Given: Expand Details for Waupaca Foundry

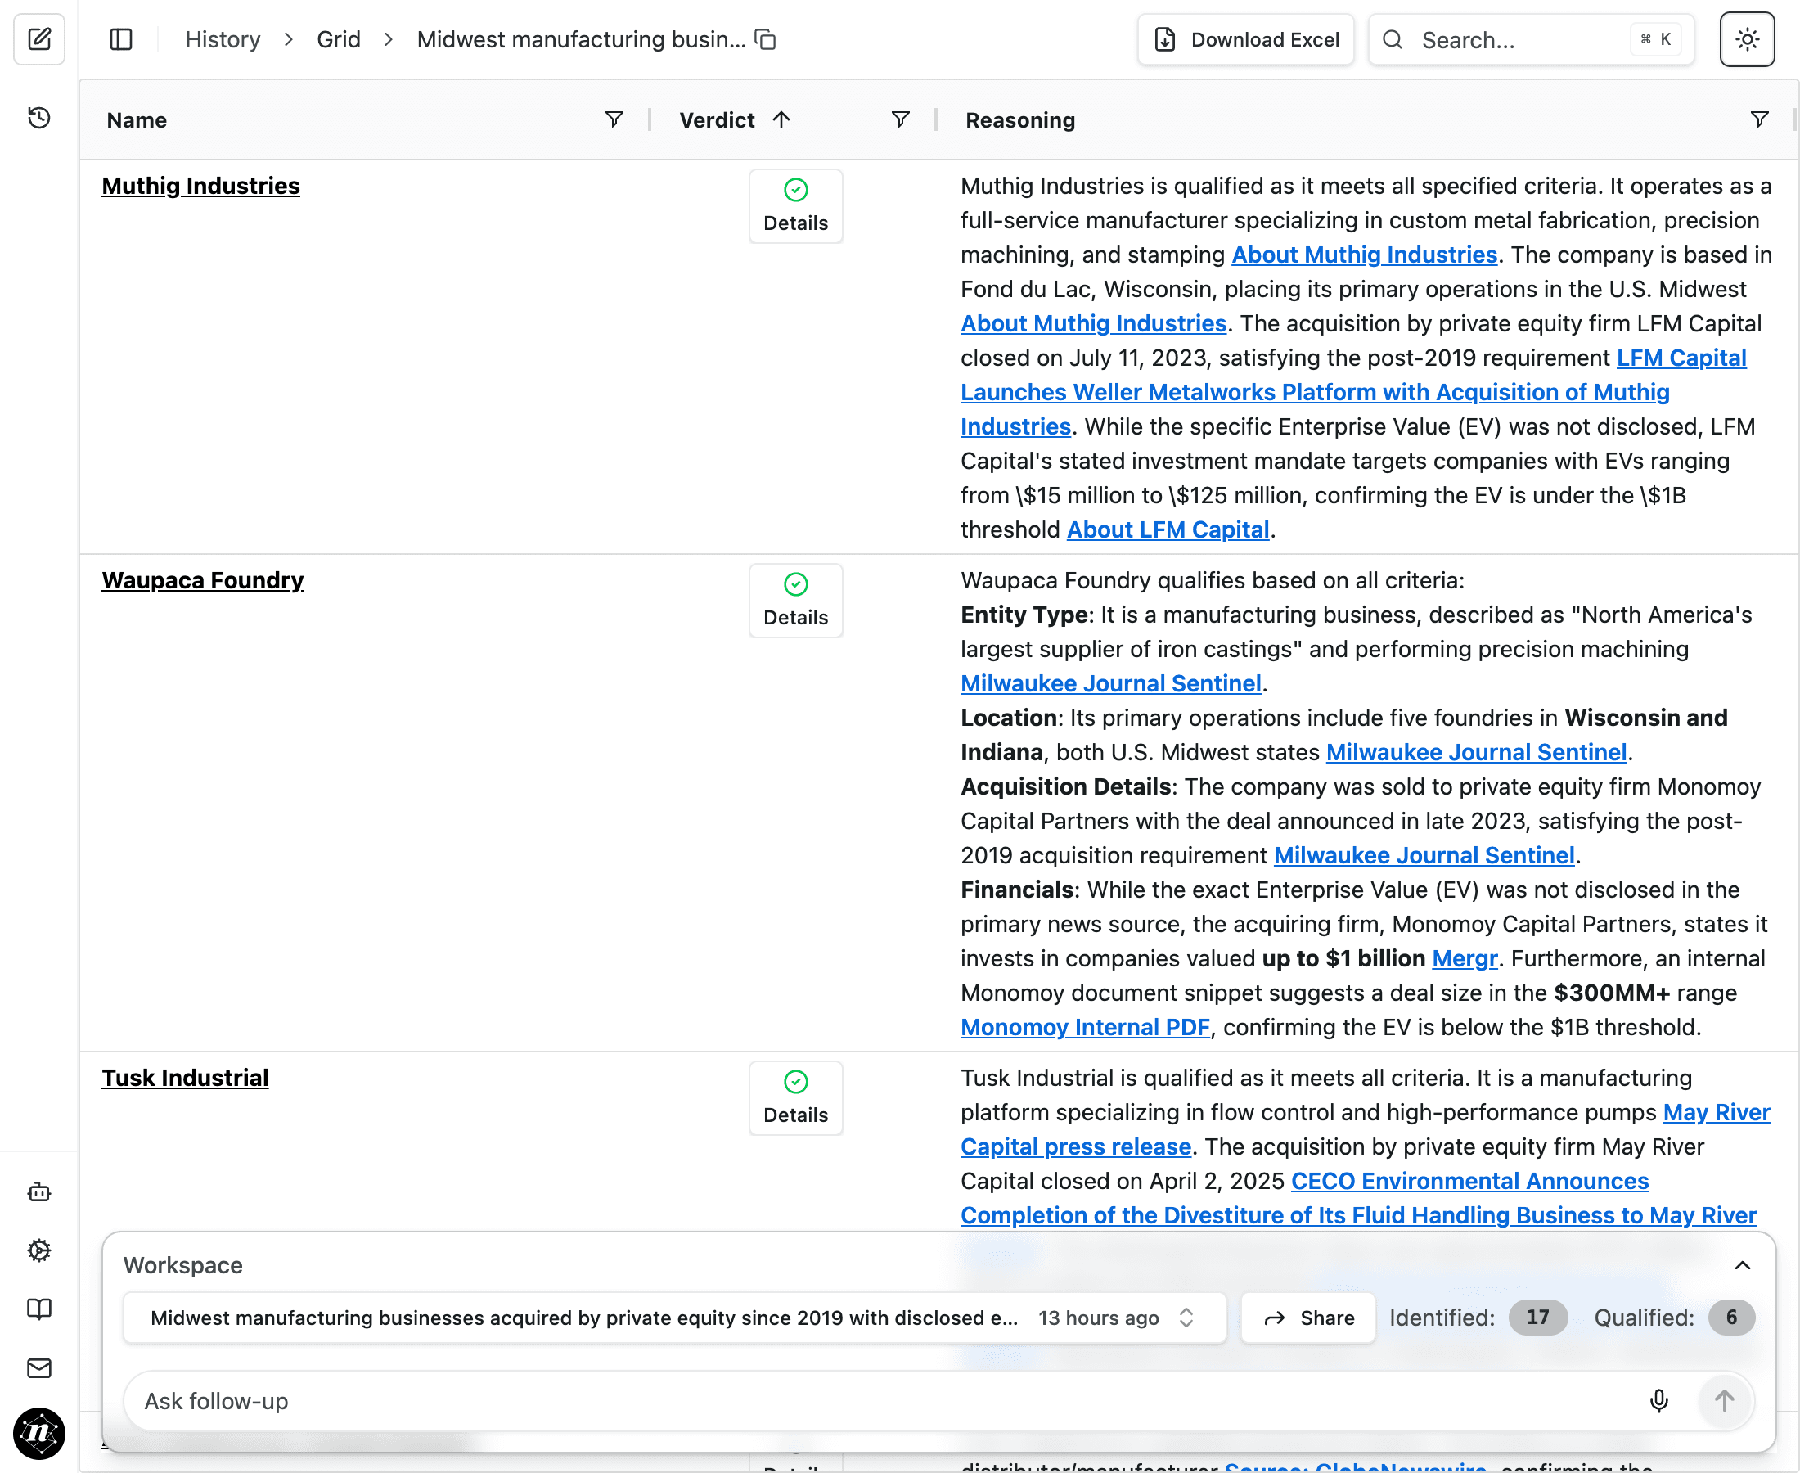Looking at the screenshot, I should [794, 600].
